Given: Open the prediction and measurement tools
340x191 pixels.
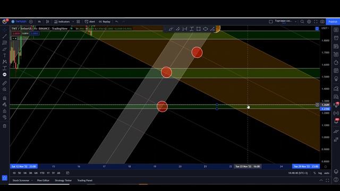Looking at the screenshot, I should pyautogui.click(x=5, y=68).
